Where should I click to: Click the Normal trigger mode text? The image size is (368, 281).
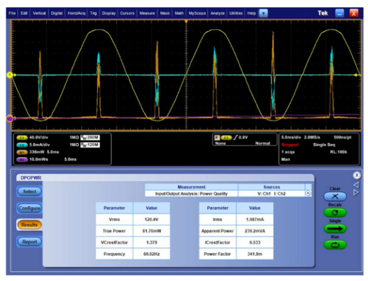click(262, 143)
